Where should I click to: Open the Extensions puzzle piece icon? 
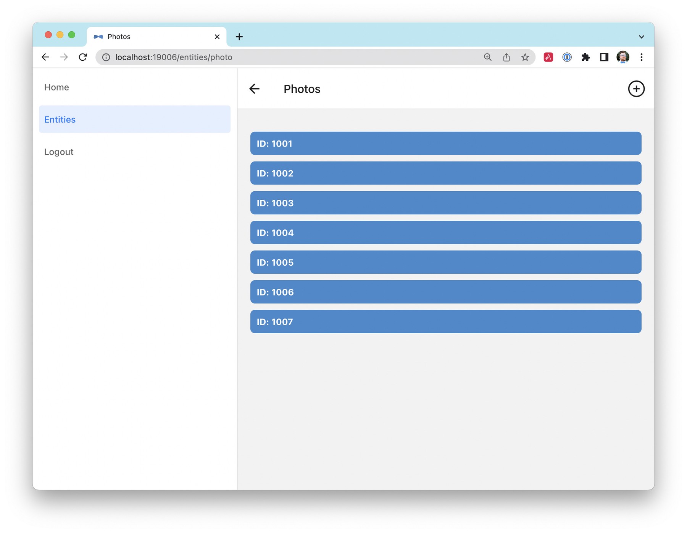point(585,57)
